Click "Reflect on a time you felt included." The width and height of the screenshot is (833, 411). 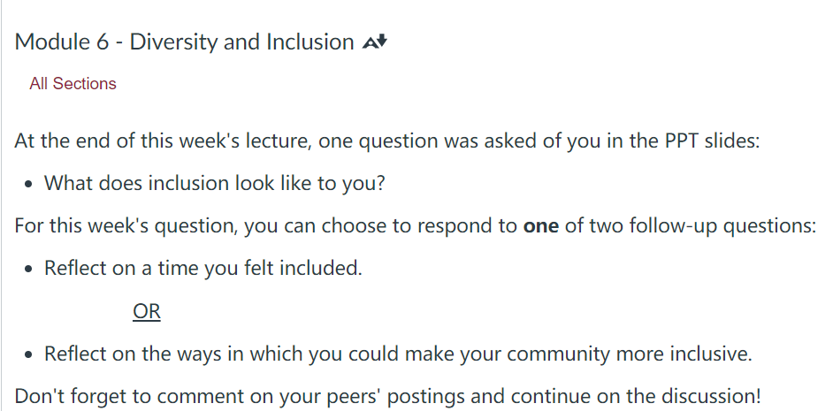[203, 268]
